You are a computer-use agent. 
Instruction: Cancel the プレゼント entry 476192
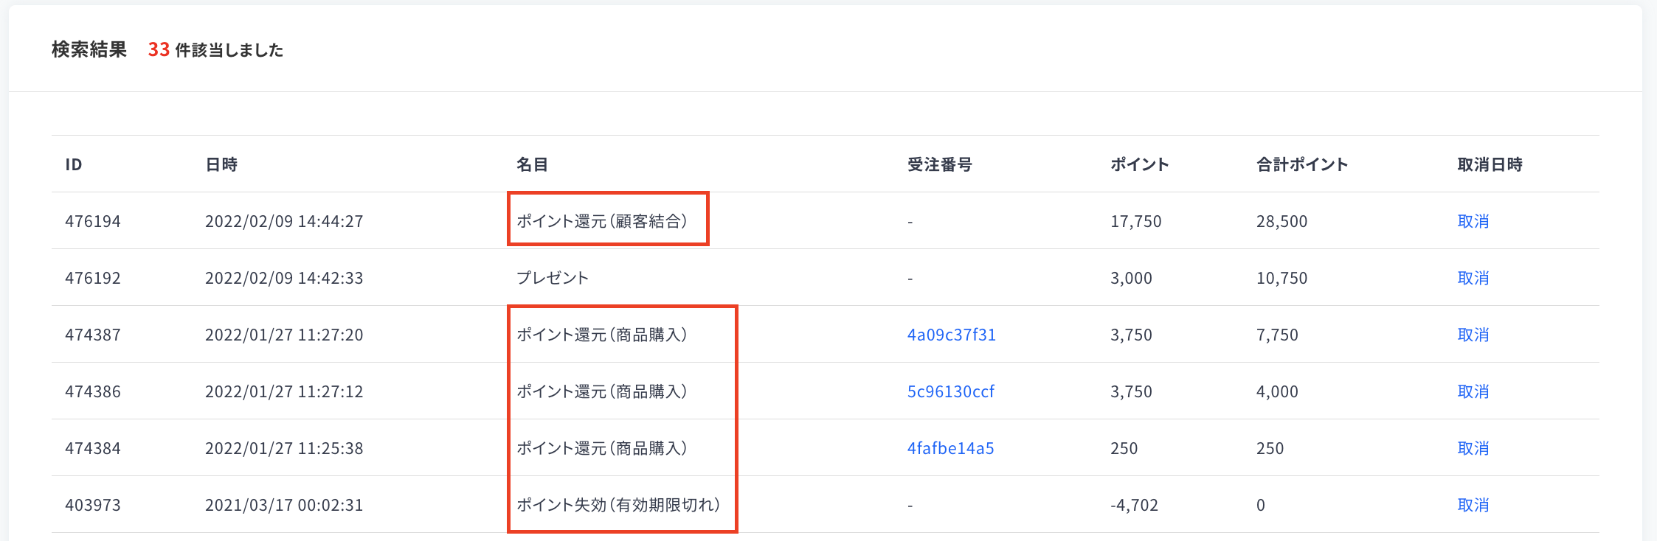(1473, 278)
